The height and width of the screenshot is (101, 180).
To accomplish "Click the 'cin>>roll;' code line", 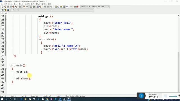I will [x=51, y=26].
